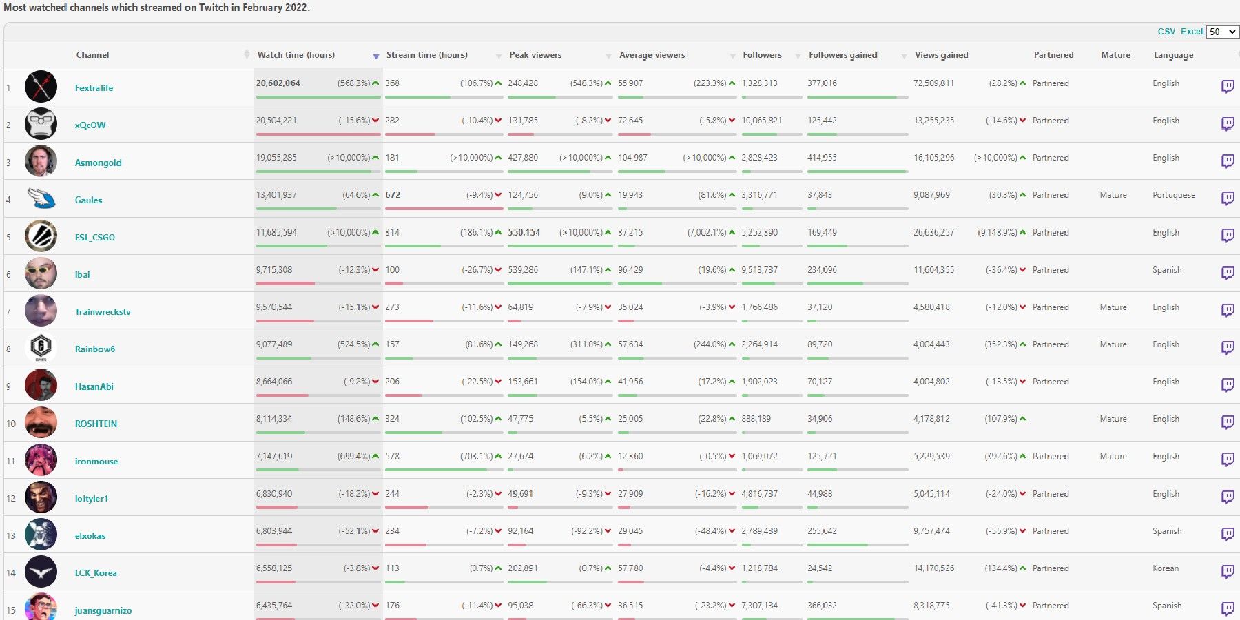Screen dimensions: 1240x620
Task: Sort by Followers column arrow
Action: pyautogui.click(x=798, y=56)
